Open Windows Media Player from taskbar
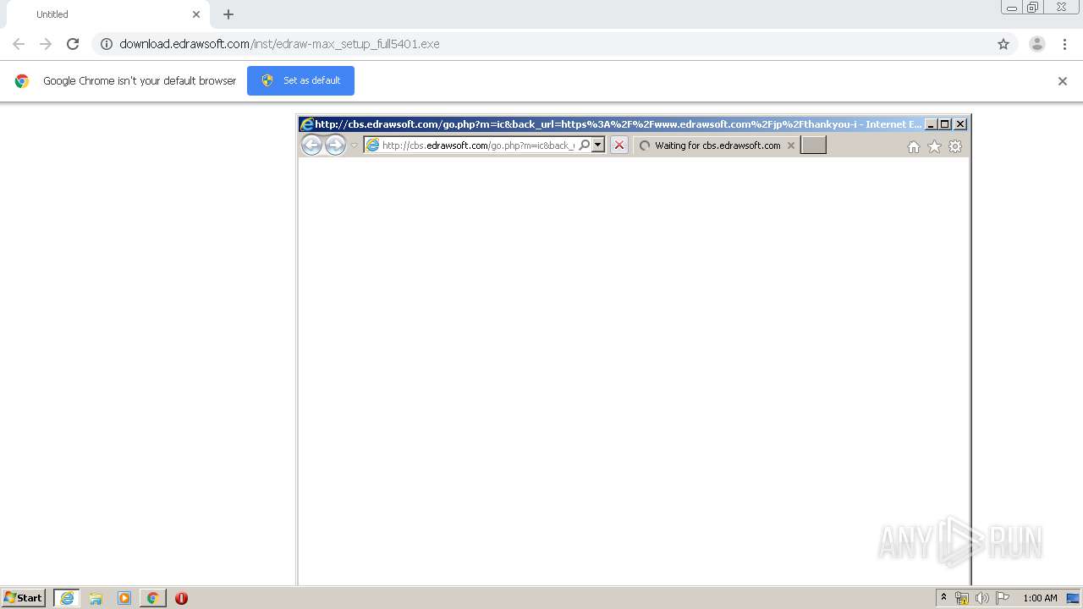The height and width of the screenshot is (609, 1083). click(124, 598)
